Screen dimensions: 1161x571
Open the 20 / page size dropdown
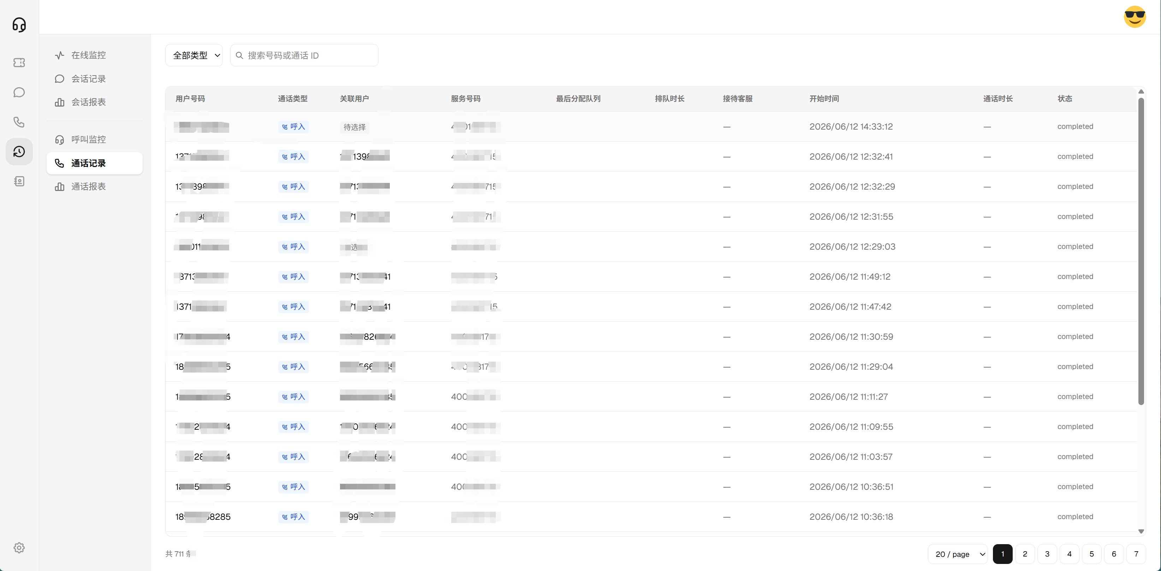tap(958, 554)
